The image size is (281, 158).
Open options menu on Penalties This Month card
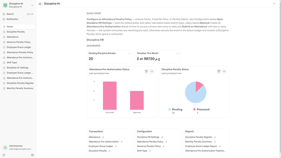pos(178,53)
